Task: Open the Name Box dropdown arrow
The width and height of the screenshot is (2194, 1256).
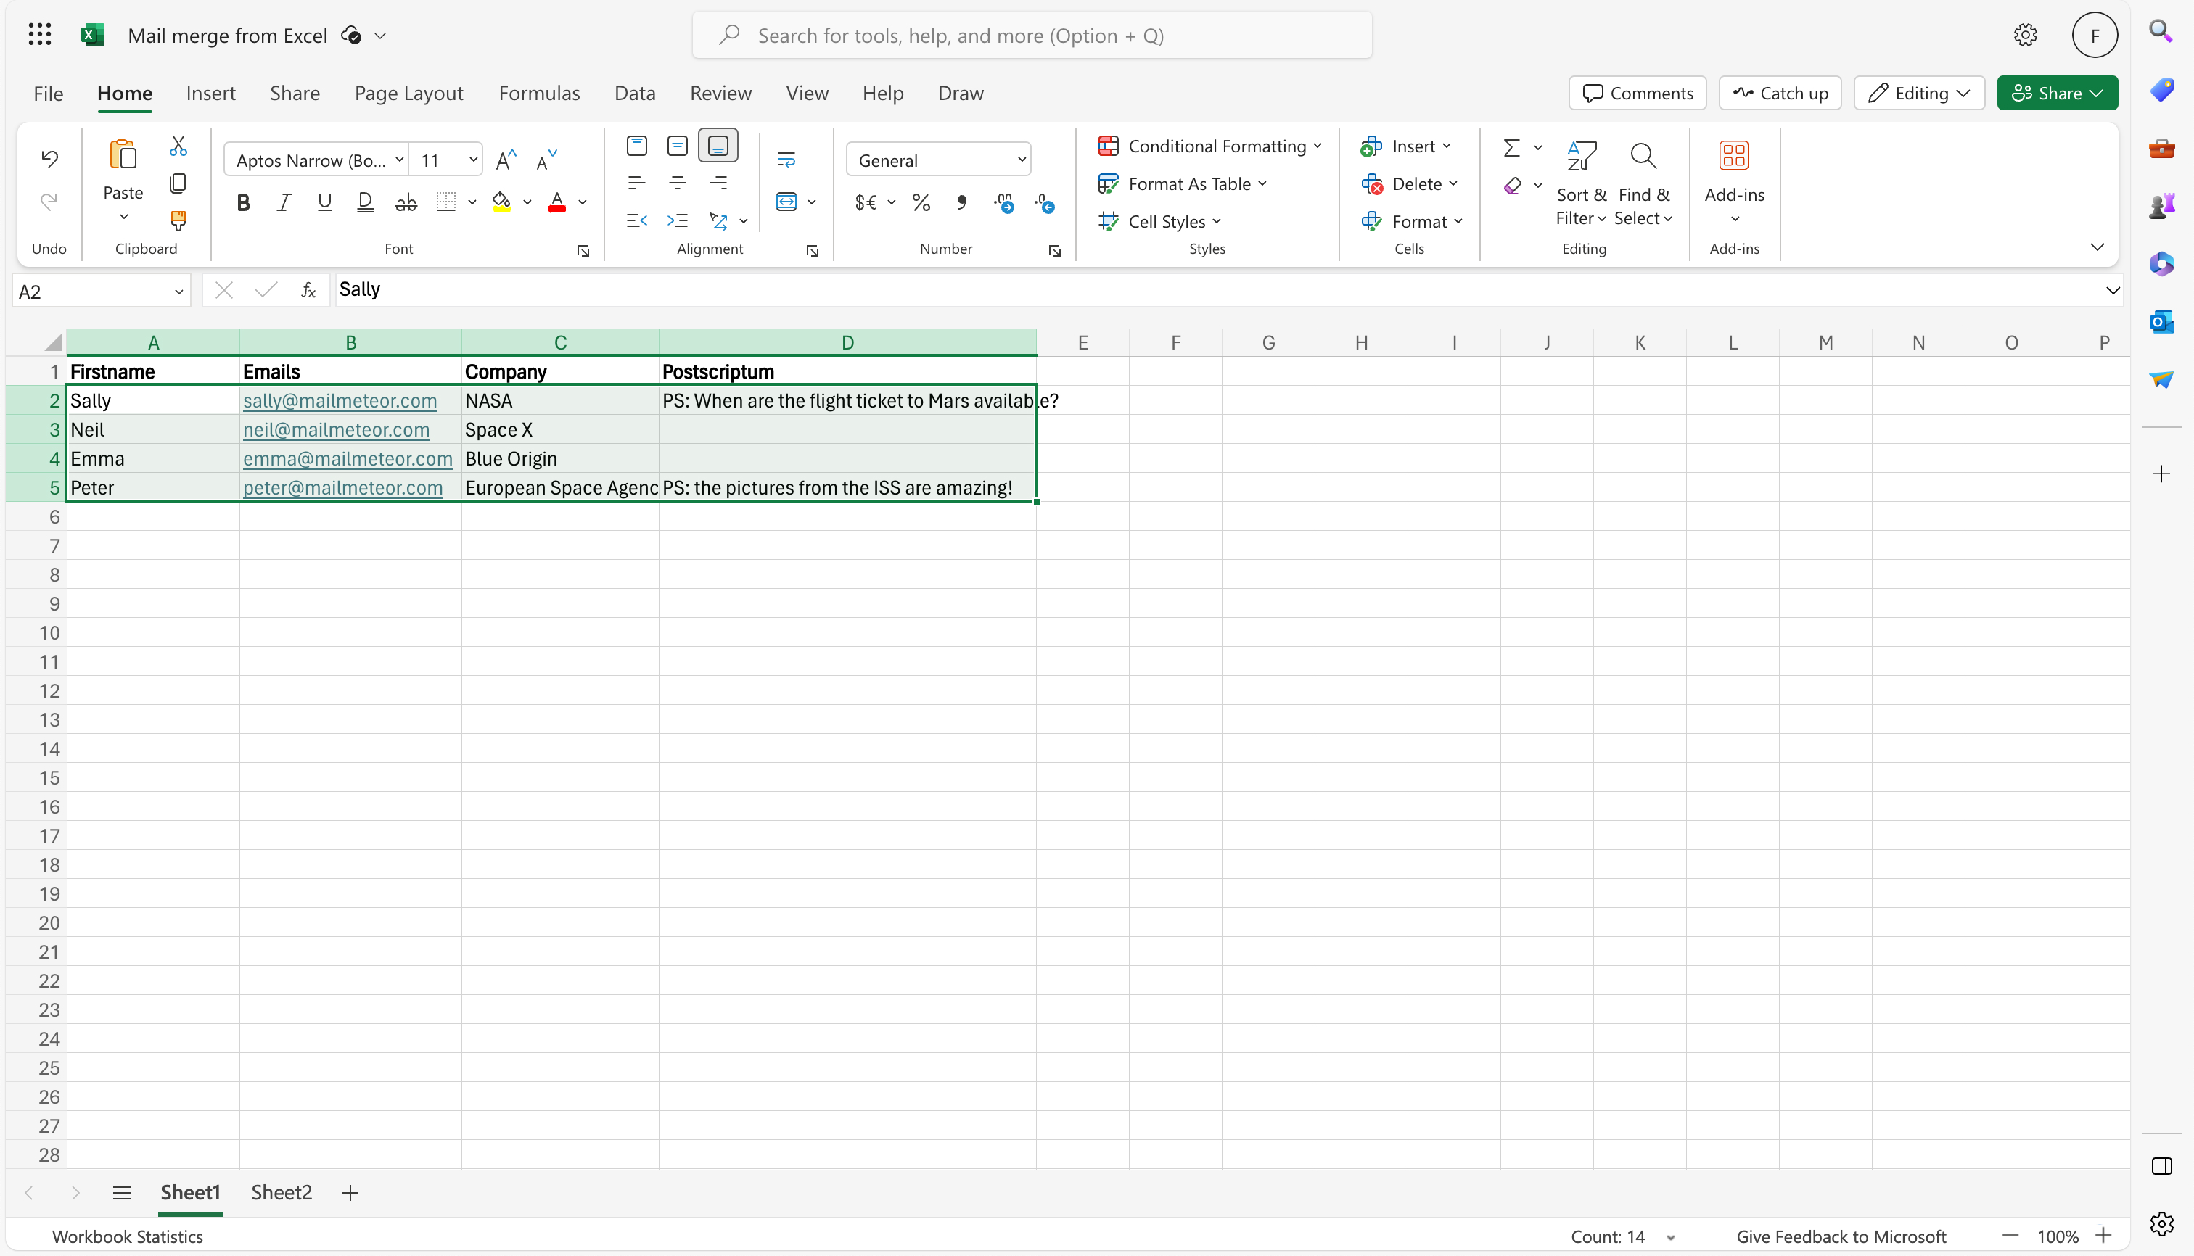Action: click(x=178, y=292)
